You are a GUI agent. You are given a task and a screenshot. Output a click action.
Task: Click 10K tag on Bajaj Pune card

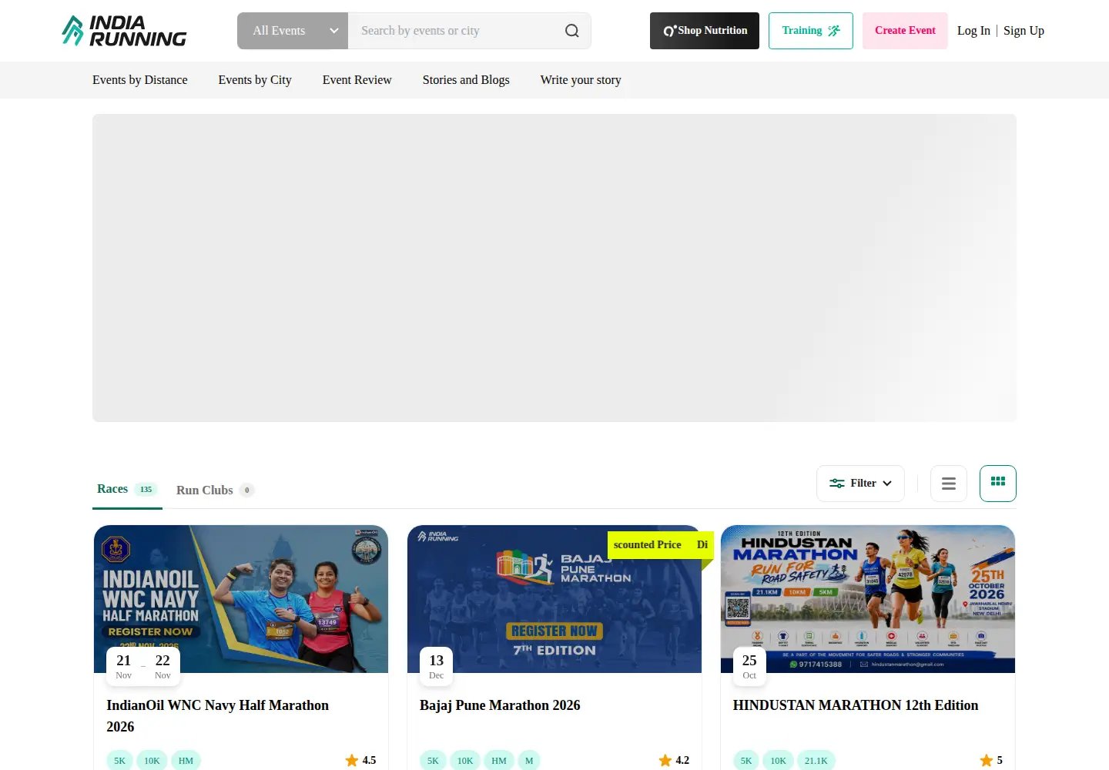(465, 761)
